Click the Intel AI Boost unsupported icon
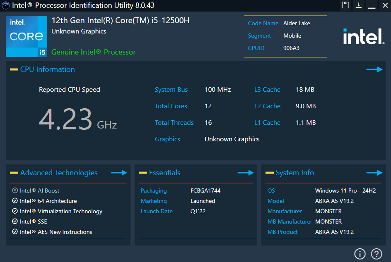The image size is (391, 262). click(15, 191)
